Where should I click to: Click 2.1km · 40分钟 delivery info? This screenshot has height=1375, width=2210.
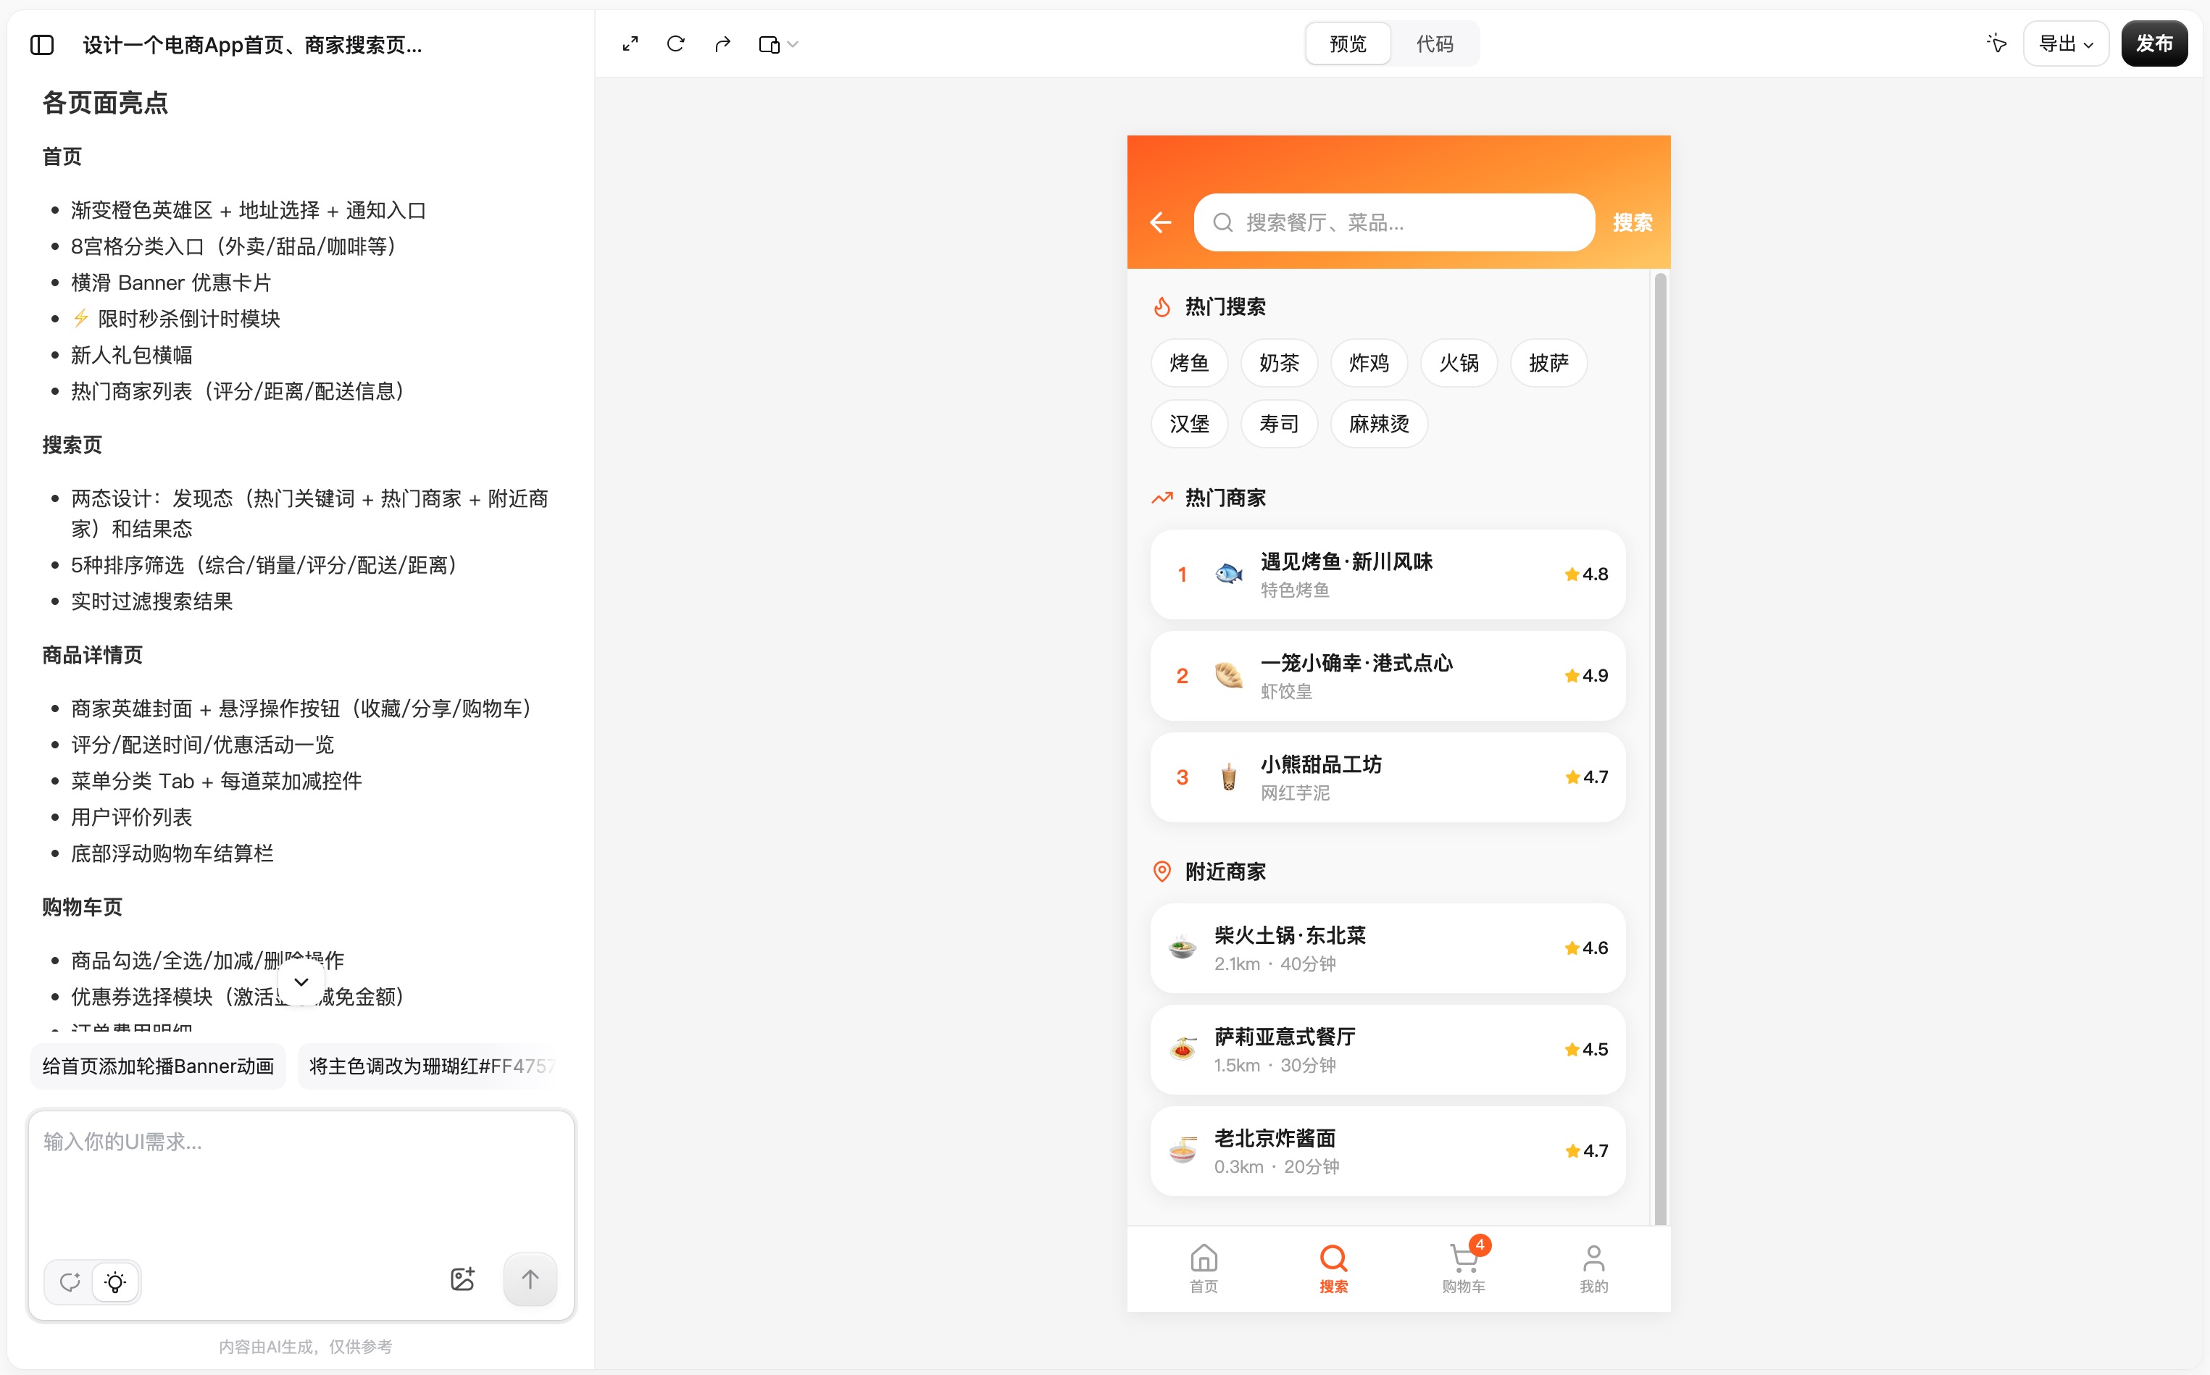point(1274,964)
